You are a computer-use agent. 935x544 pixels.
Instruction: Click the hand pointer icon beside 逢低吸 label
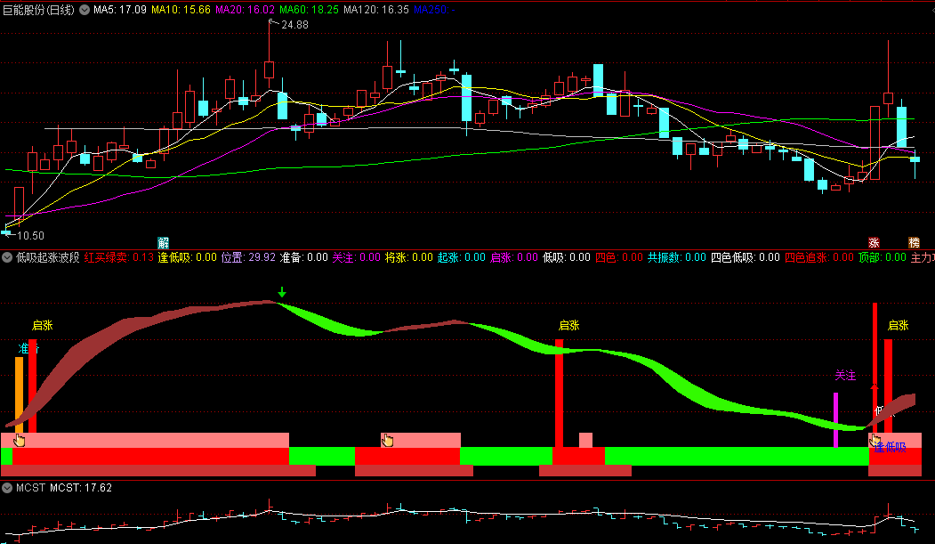pyautogui.click(x=875, y=440)
